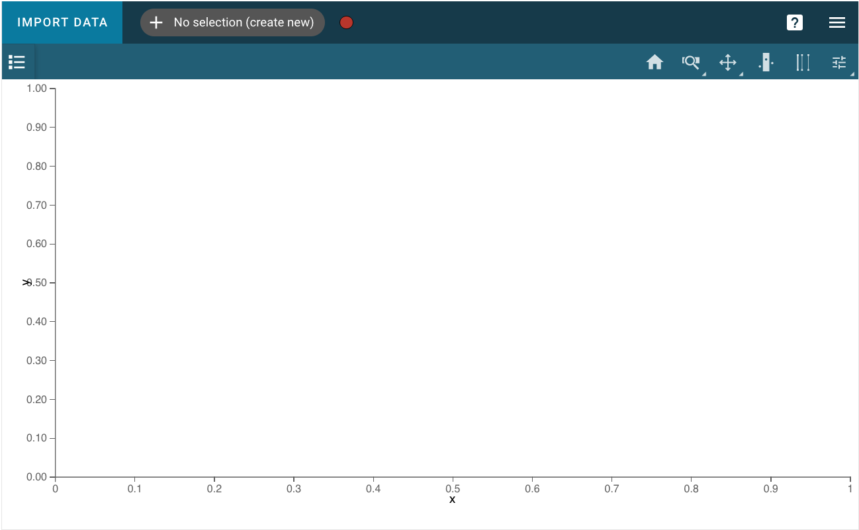Select the vertical lines range tool
859x530 pixels.
(x=803, y=63)
